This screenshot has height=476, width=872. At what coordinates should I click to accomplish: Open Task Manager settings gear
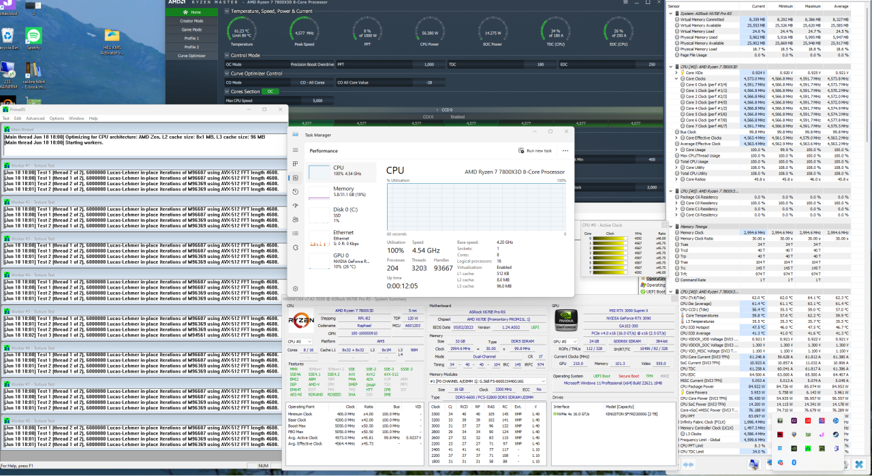click(295, 290)
